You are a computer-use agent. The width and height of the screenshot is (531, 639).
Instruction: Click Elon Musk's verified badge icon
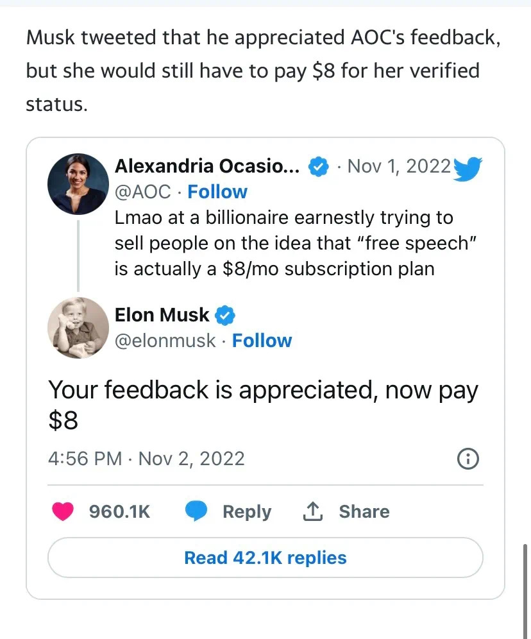(x=225, y=316)
